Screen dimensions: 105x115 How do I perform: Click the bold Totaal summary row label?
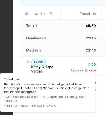[x=31, y=26]
